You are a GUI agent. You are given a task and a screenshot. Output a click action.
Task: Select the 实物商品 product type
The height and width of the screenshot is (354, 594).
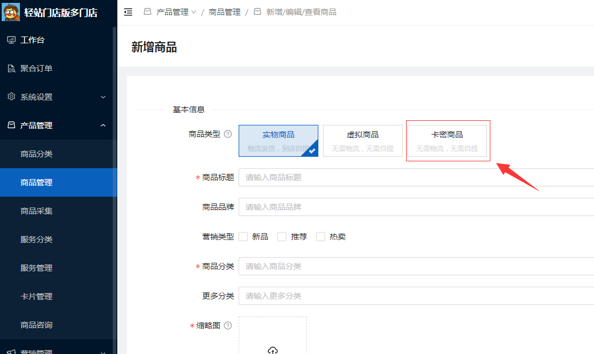pyautogui.click(x=278, y=141)
